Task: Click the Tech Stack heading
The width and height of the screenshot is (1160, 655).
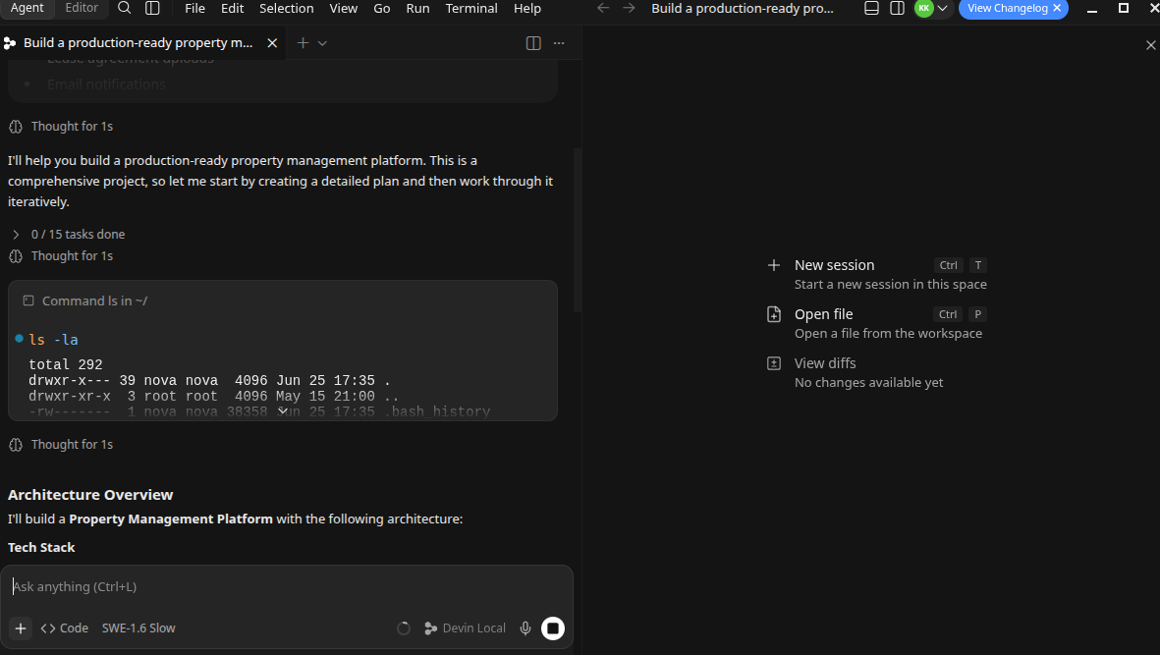Action: [41, 548]
